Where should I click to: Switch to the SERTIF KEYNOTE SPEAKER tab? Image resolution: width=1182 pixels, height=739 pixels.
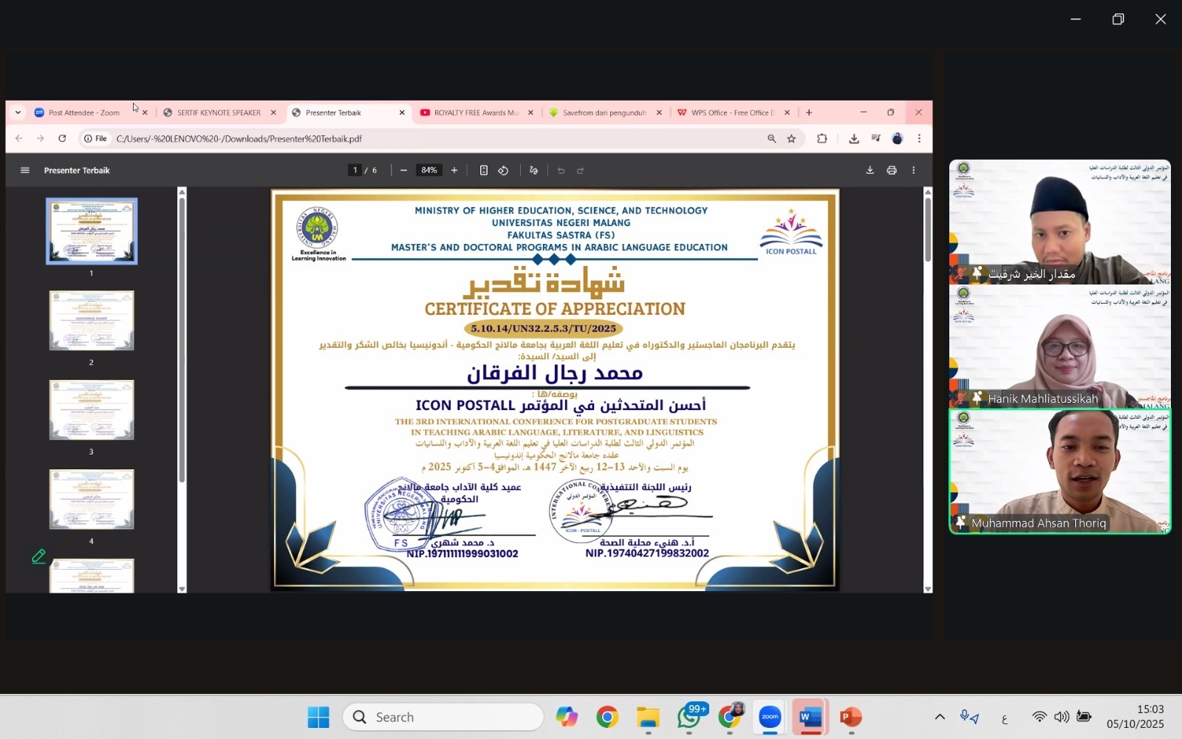tap(219, 113)
